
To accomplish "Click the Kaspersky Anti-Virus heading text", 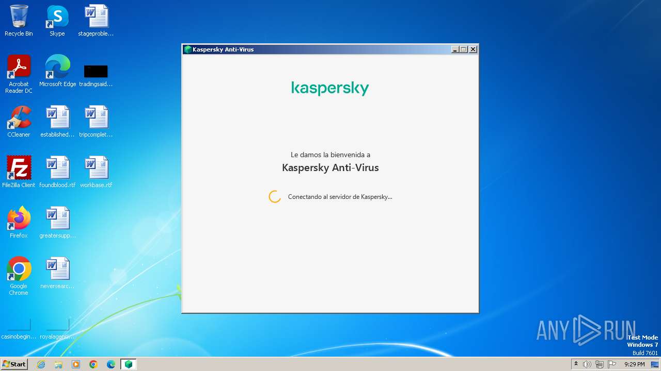I will (x=330, y=167).
